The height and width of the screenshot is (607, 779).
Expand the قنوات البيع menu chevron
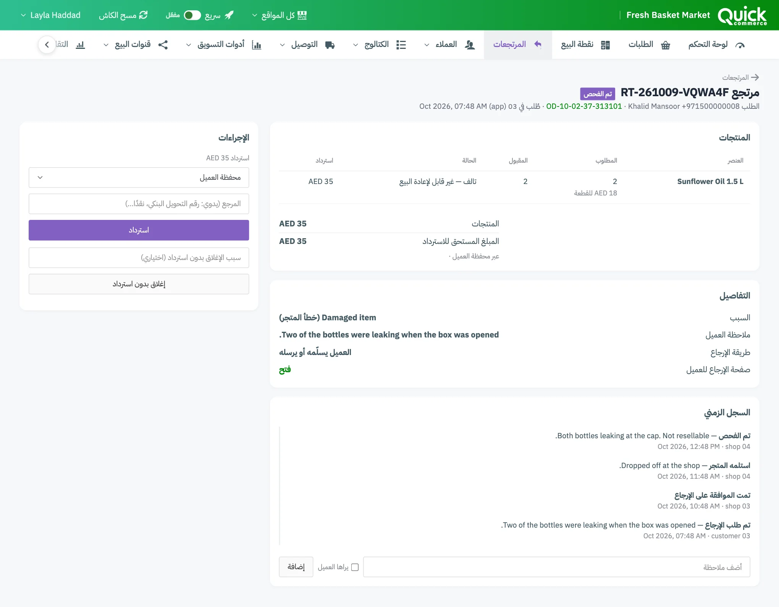(x=106, y=45)
